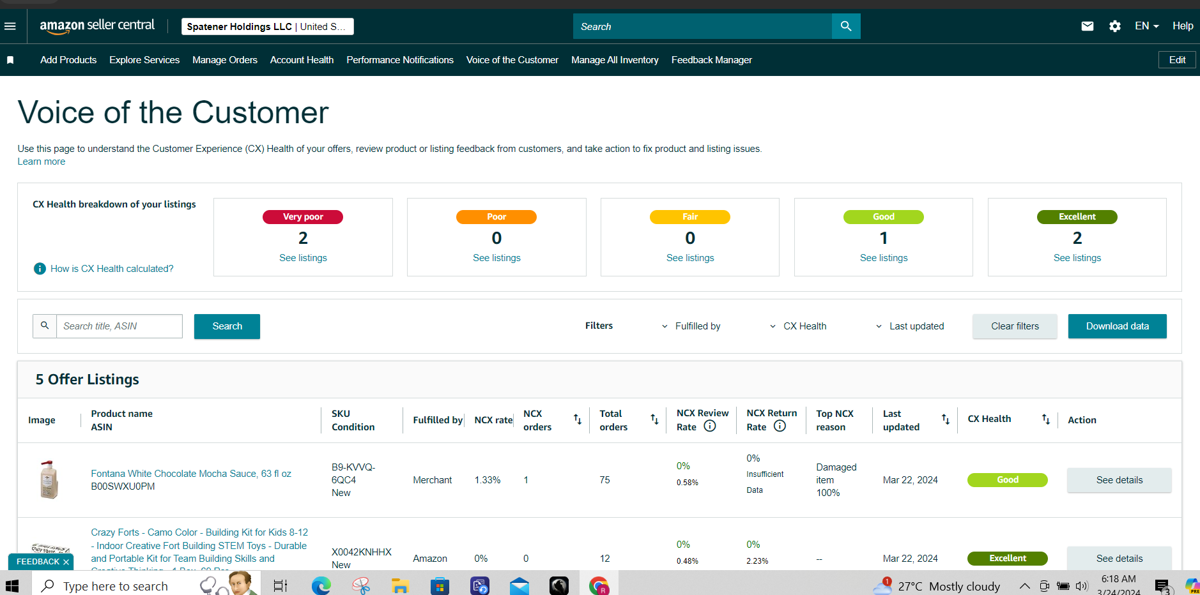Focus the top Search input field
Screen dimensions: 1200x595
point(703,26)
